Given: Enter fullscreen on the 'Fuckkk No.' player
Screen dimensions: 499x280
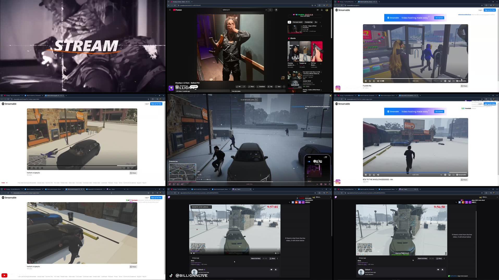Looking at the screenshot, I should coord(454,81).
